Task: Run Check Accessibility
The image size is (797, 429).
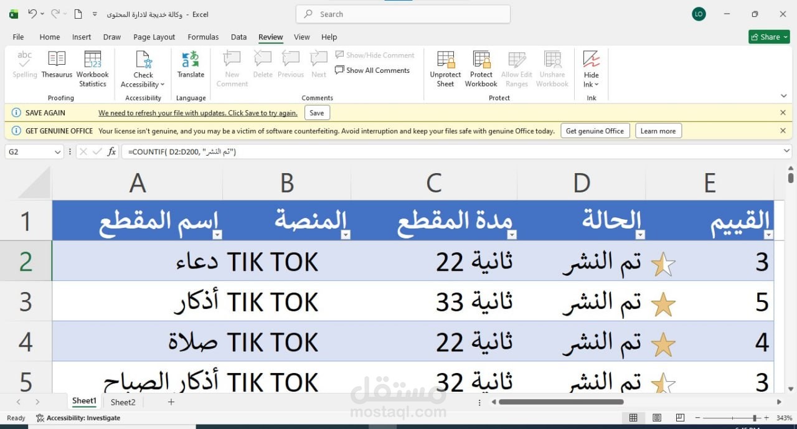Action: click(143, 68)
